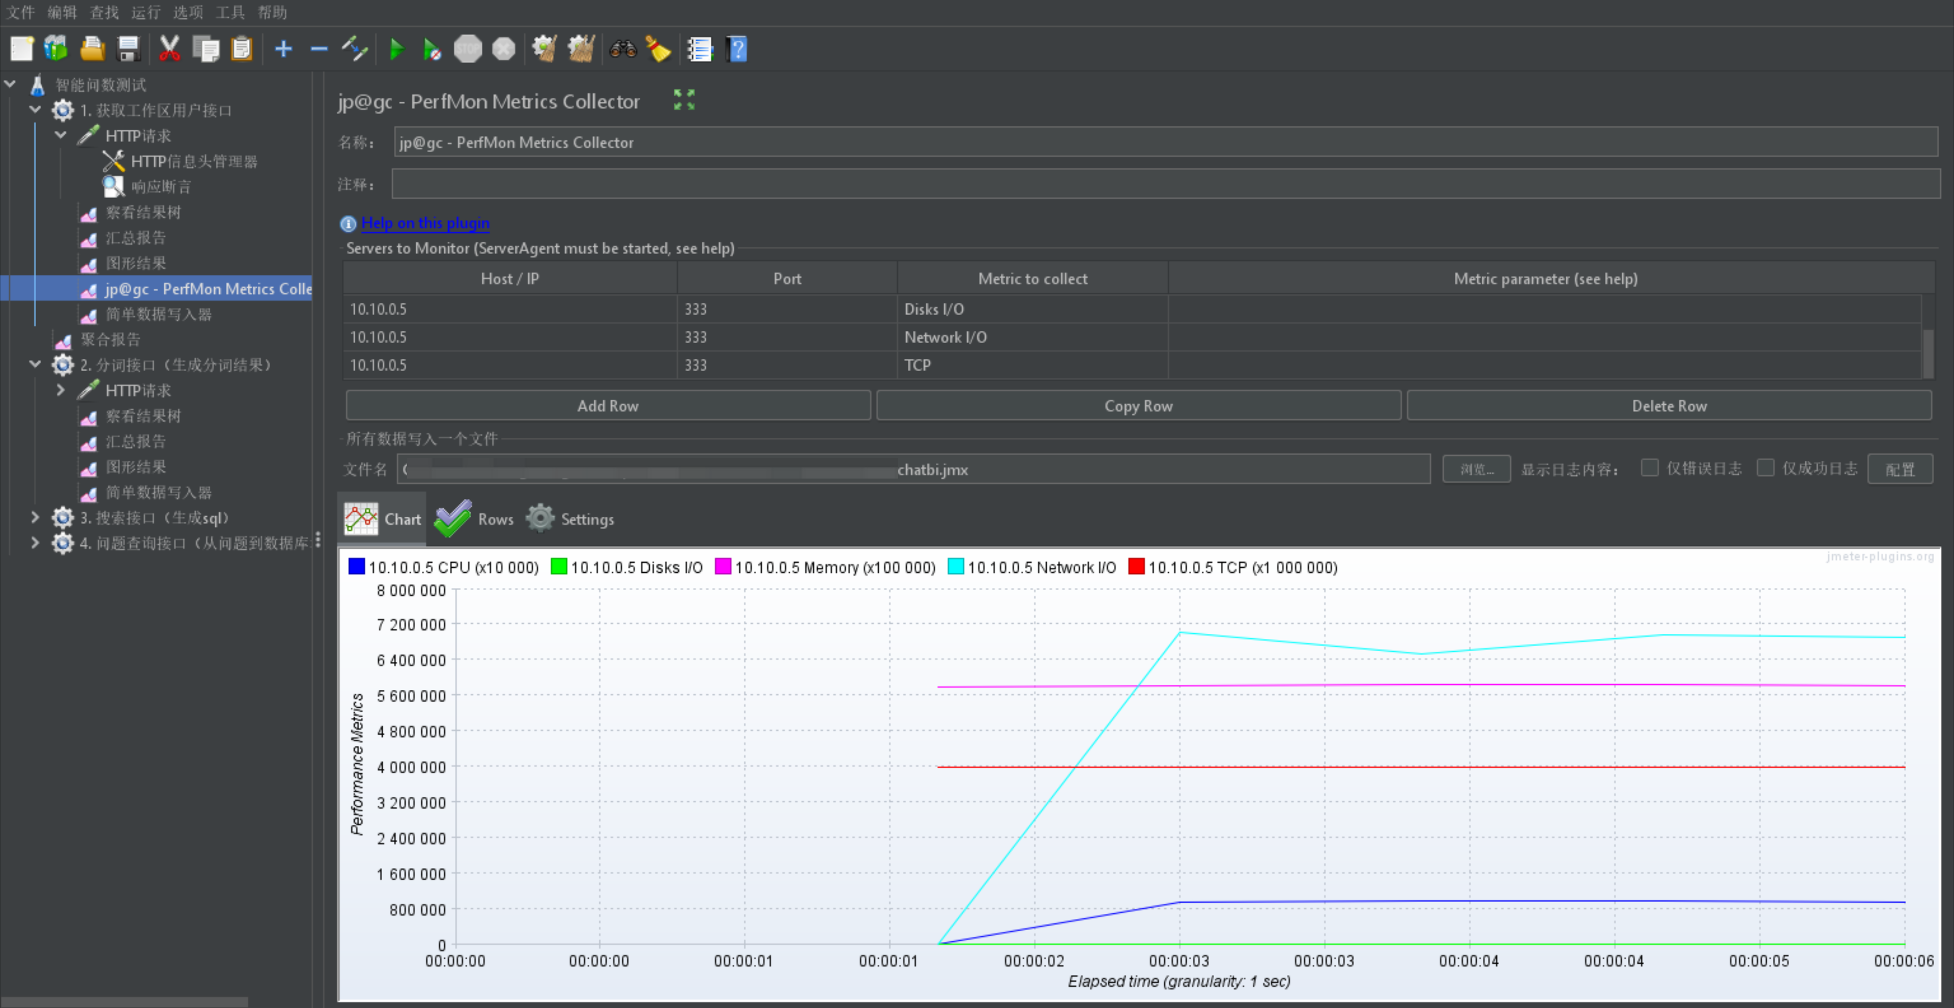The image size is (1954, 1008).
Task: Click the Add Row button
Action: point(608,405)
